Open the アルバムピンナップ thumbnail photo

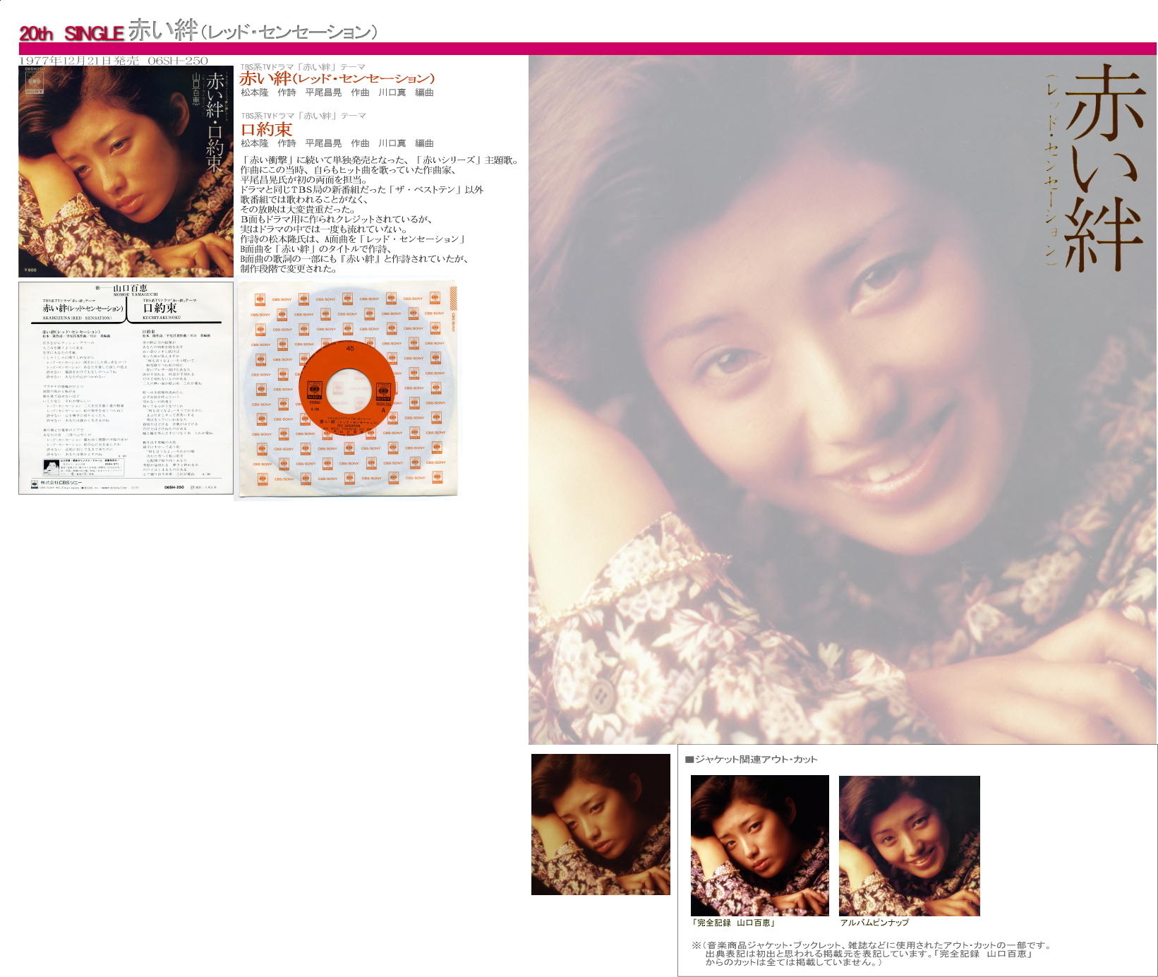tap(909, 845)
